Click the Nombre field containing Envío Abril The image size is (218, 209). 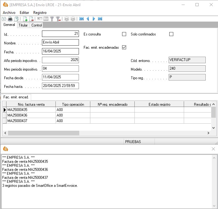[x=60, y=43]
